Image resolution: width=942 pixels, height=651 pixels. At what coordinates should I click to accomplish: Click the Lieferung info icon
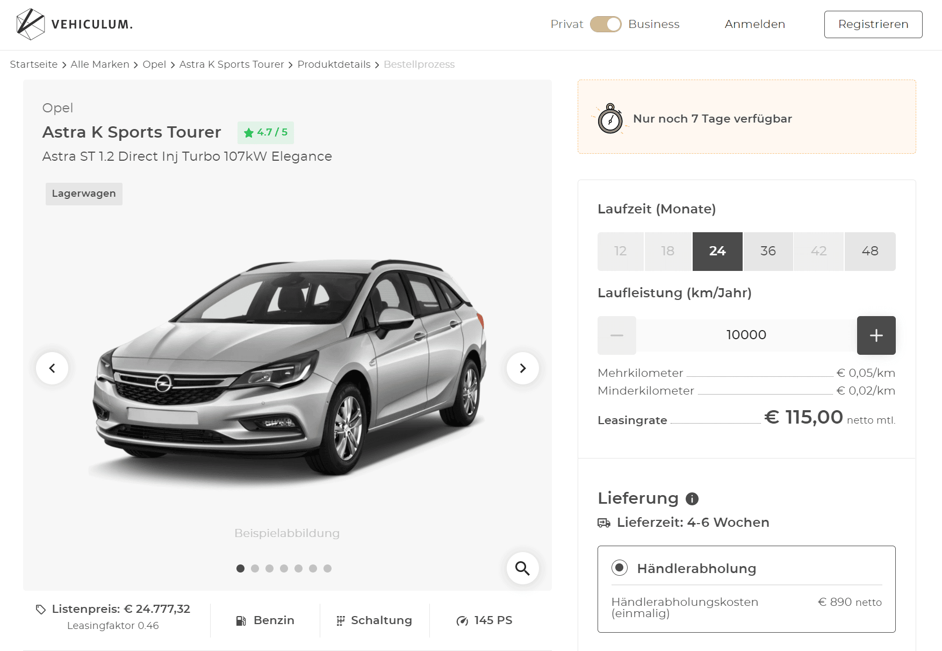coord(692,499)
